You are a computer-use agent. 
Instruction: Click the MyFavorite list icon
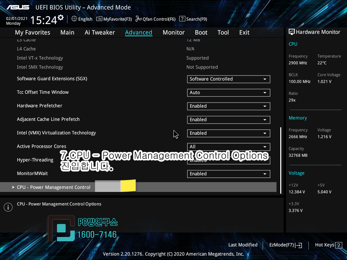pyautogui.click(x=99, y=19)
